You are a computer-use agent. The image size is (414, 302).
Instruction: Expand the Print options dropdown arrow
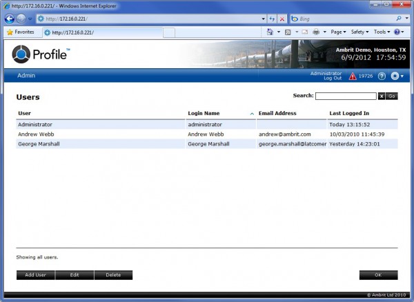click(x=325, y=32)
